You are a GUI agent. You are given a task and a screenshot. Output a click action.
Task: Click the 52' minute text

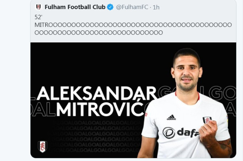[38, 17]
